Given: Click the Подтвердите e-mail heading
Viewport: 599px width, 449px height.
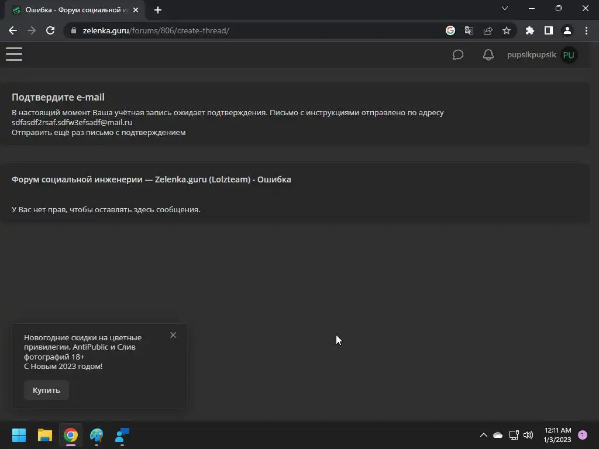Looking at the screenshot, I should [58, 98].
